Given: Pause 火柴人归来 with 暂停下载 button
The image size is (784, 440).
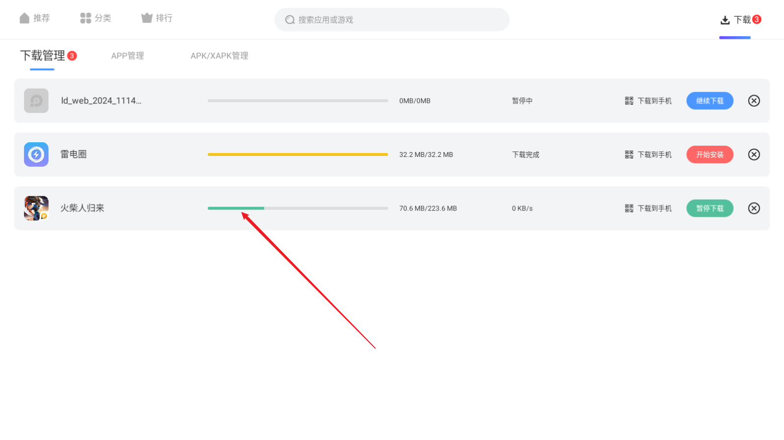Looking at the screenshot, I should click(709, 208).
